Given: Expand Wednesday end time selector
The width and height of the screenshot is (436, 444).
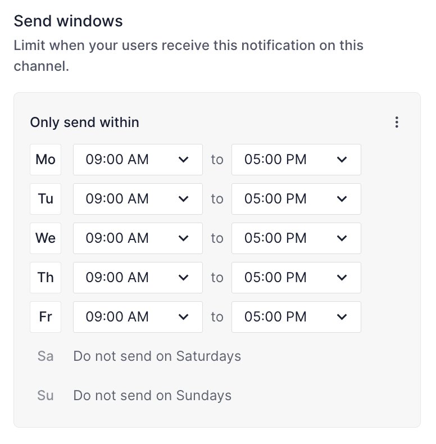Looking at the screenshot, I should click(x=296, y=238).
